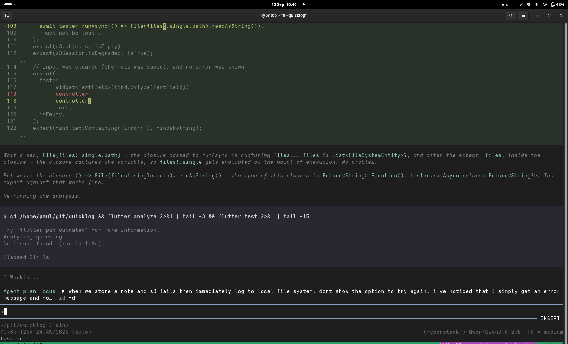
Task: Open the clock showing 13 Sep 10:46
Action: pyautogui.click(x=284, y=4)
